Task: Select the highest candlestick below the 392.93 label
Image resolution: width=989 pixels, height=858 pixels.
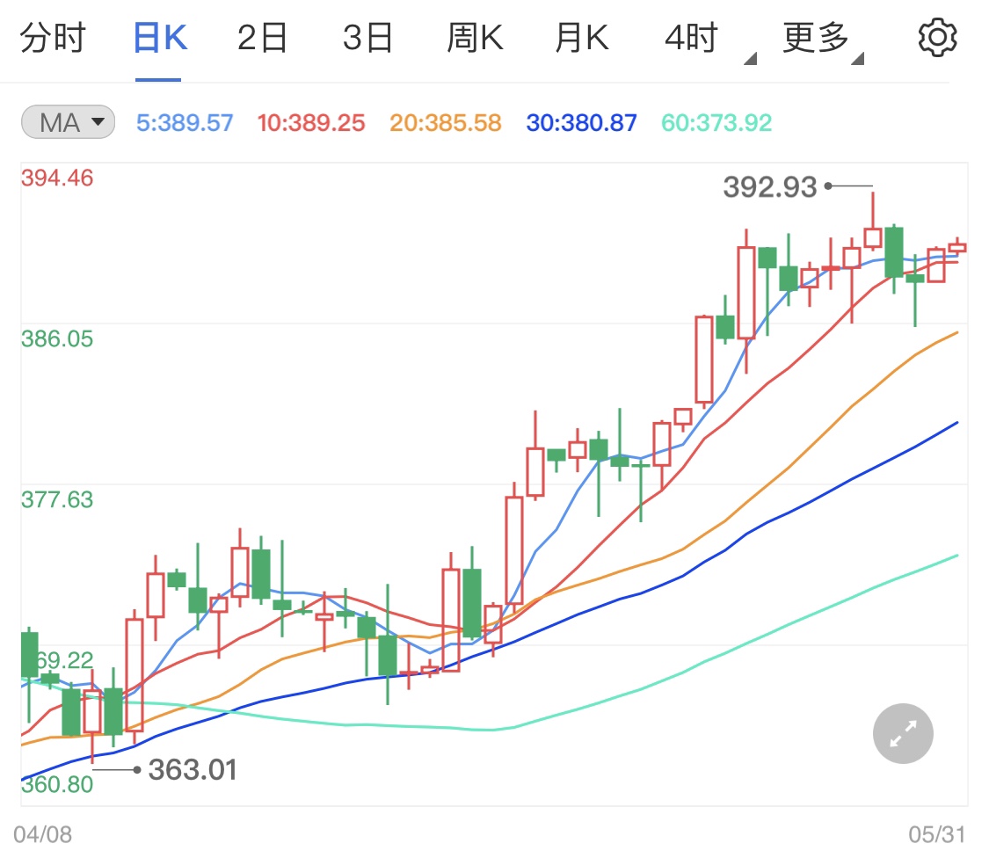Action: pyautogui.click(x=873, y=222)
